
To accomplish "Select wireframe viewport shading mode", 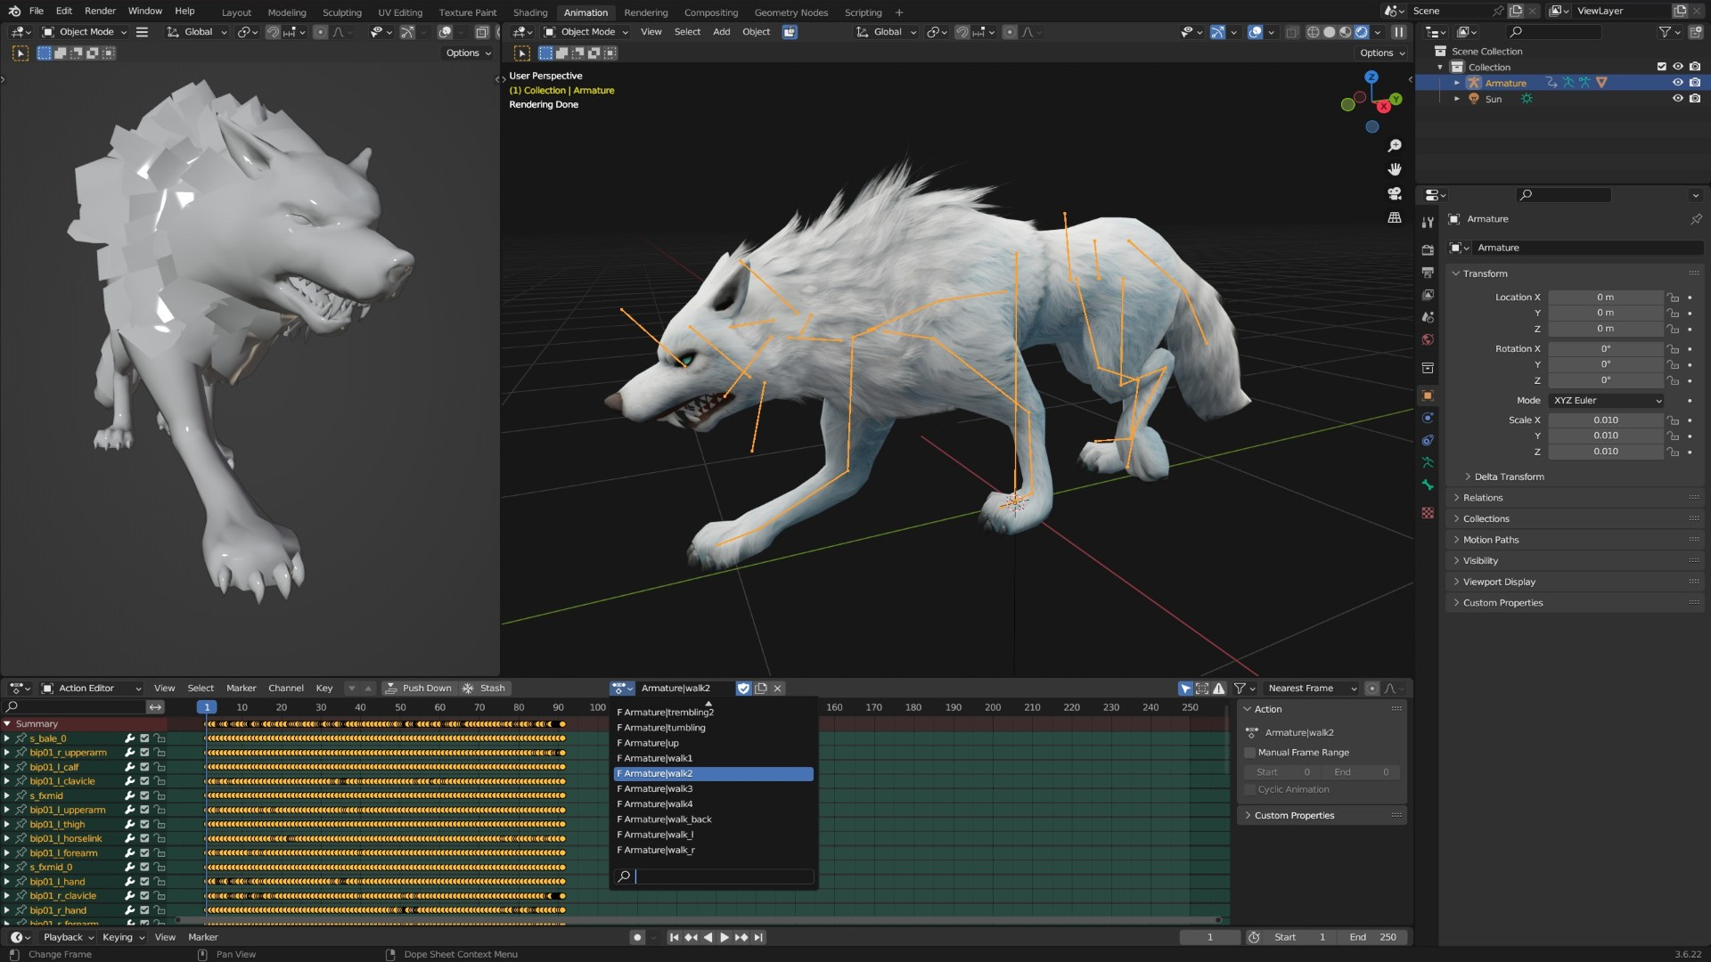I will coord(1313,32).
